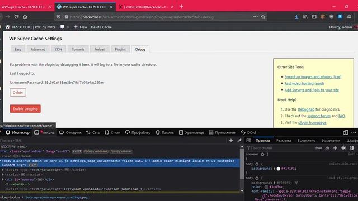Open the comments bubble in admin bar
Viewport: 358px width, 201px height.
(x=62, y=27)
